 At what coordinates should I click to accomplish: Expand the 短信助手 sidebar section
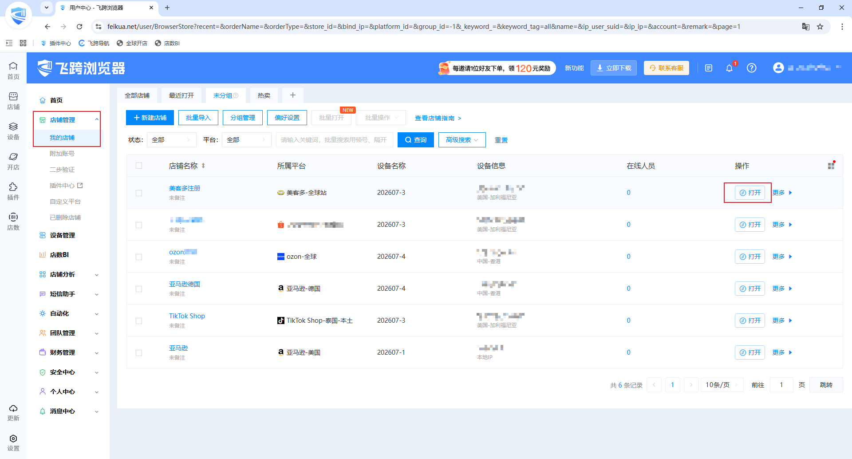(x=97, y=294)
